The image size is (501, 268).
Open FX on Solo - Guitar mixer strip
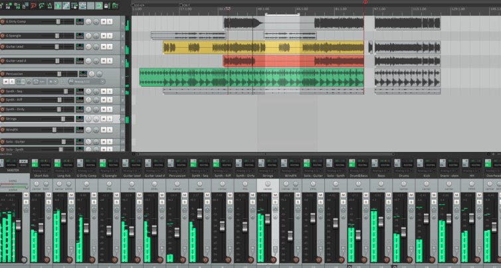click(x=307, y=164)
